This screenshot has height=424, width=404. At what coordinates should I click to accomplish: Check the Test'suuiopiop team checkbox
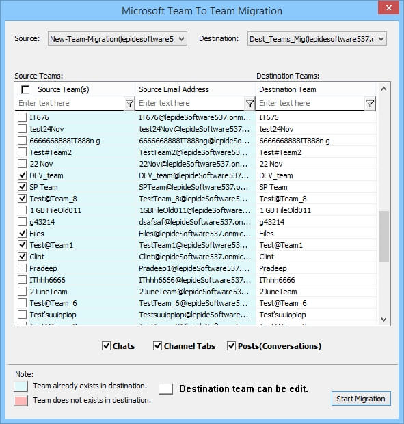22,315
